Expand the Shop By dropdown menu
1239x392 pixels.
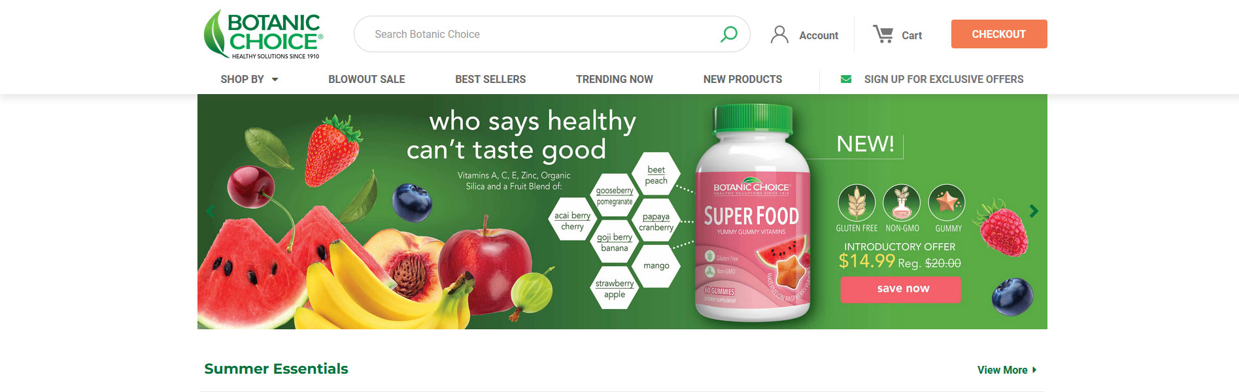click(249, 79)
